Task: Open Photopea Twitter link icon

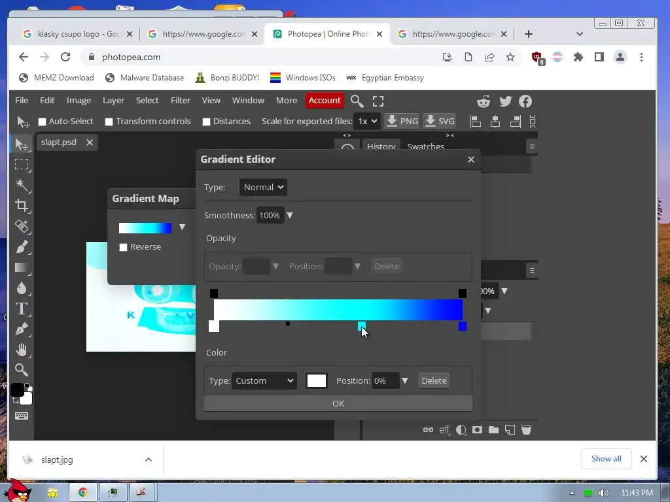Action: pos(505,101)
